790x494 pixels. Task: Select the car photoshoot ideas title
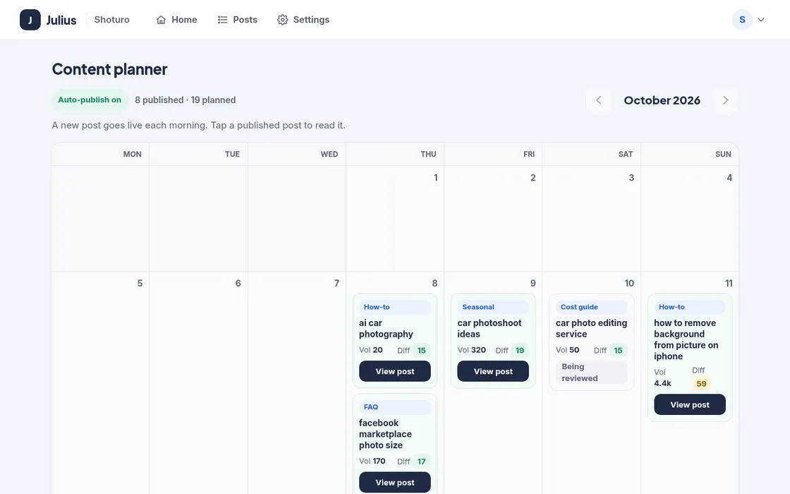(490, 328)
